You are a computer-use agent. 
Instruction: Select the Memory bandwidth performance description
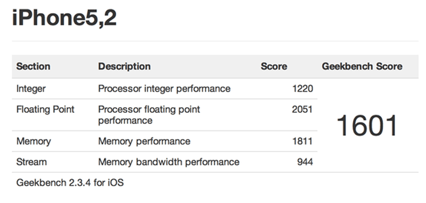[x=169, y=162]
